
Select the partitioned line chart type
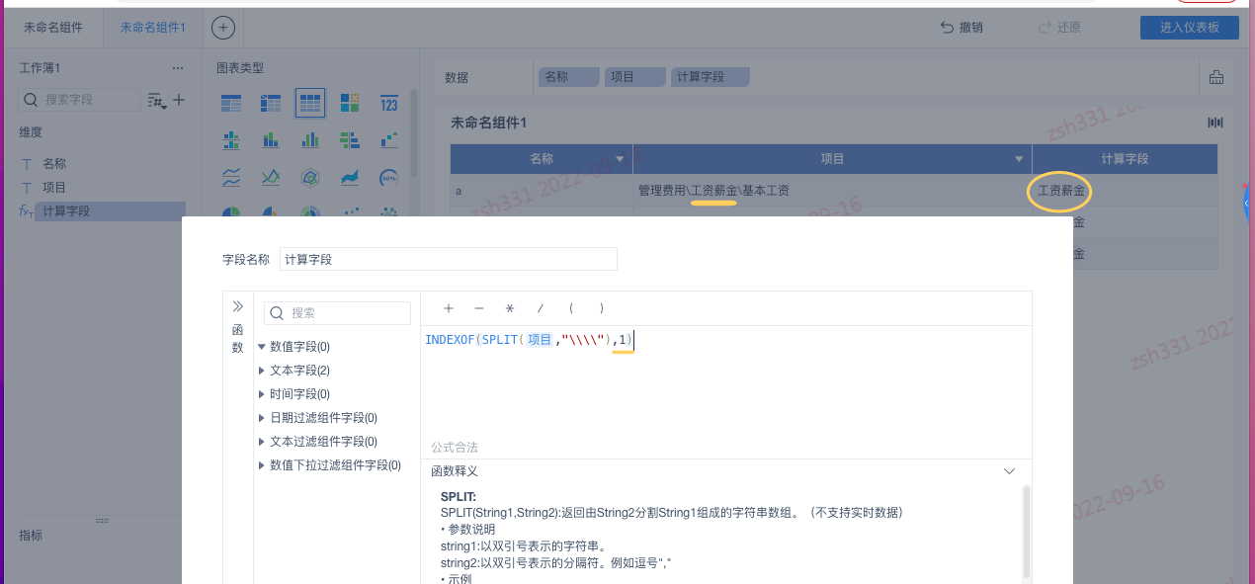(231, 178)
